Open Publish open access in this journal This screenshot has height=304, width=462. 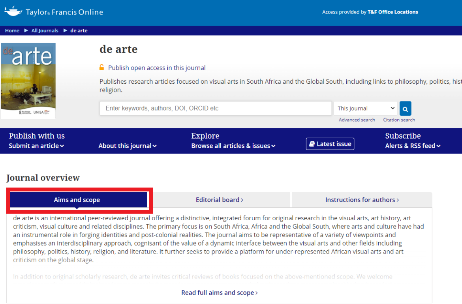click(x=157, y=68)
